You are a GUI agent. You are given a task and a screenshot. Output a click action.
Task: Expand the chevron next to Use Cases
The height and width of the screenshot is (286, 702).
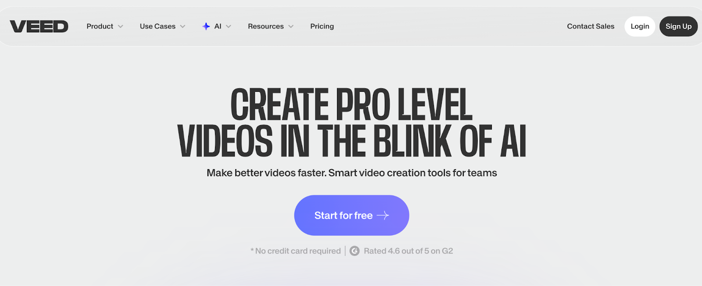pos(183,27)
